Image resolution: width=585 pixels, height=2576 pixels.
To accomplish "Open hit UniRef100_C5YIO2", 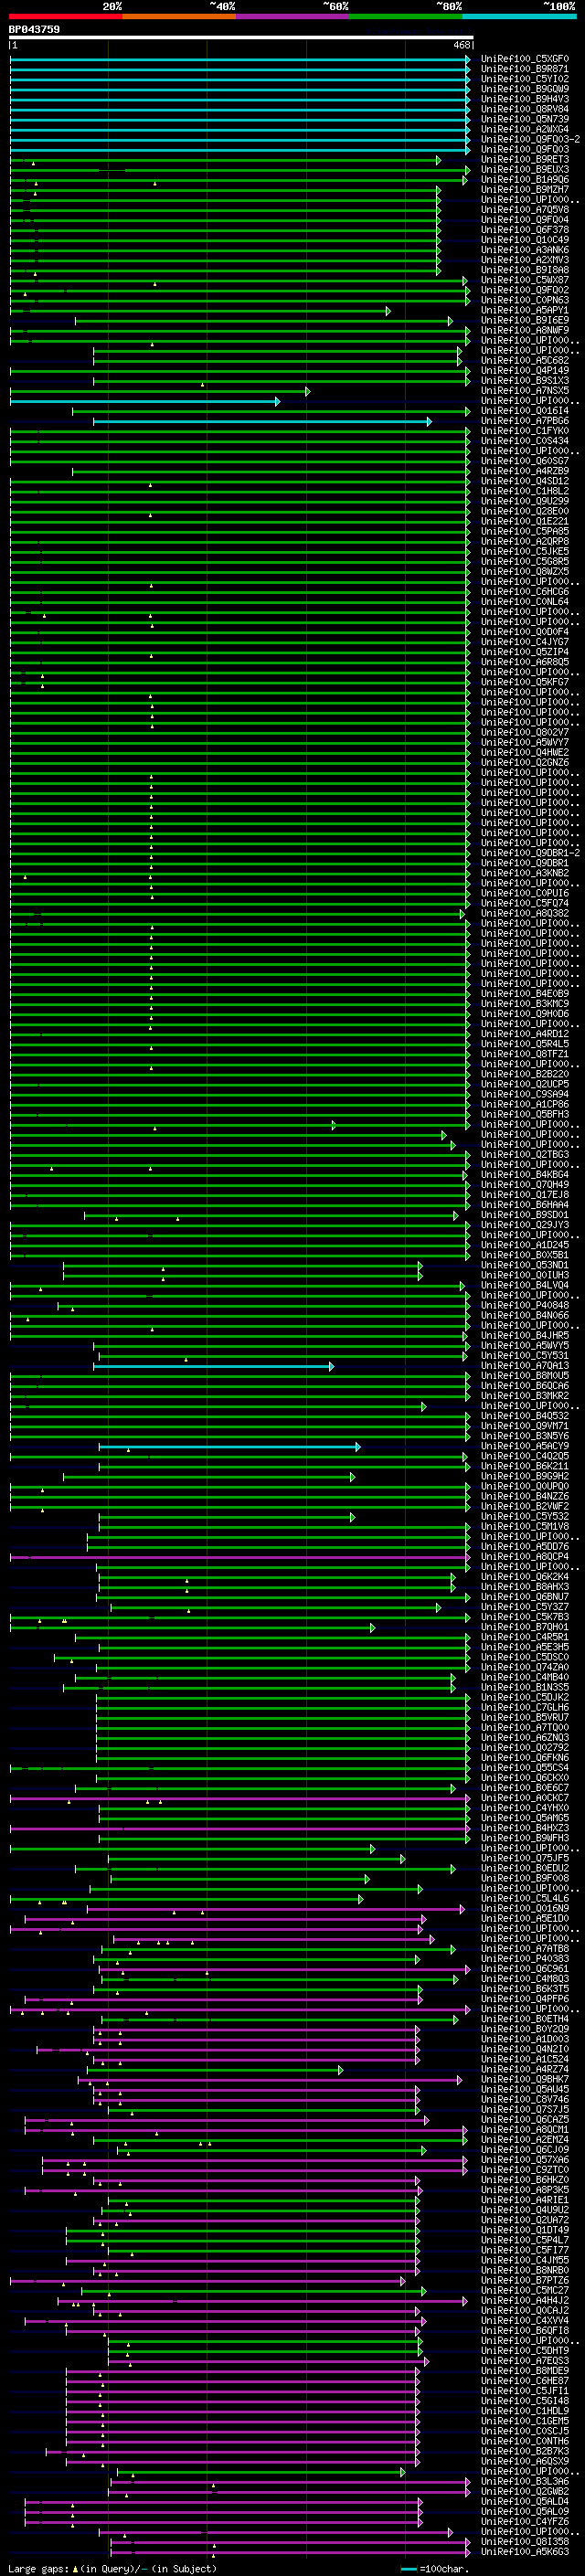I will point(525,79).
